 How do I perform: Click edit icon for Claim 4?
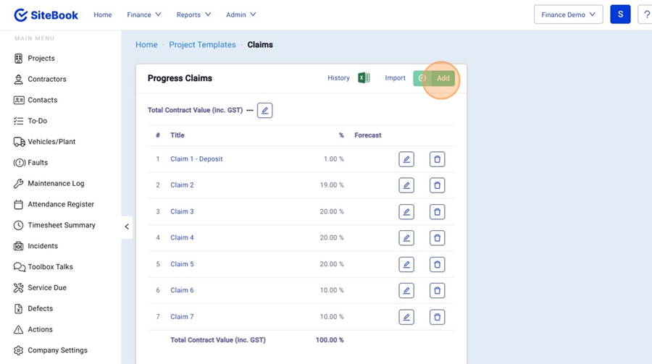point(406,238)
